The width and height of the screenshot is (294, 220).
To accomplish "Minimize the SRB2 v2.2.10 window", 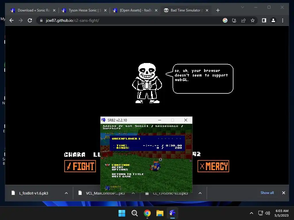I will pyautogui.click(x=160, y=120).
